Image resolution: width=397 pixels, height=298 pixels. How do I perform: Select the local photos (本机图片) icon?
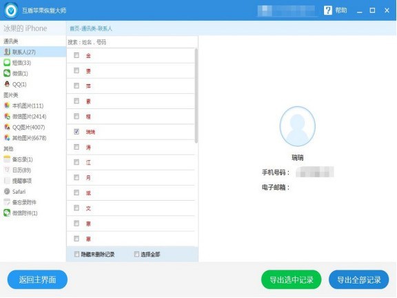point(7,106)
